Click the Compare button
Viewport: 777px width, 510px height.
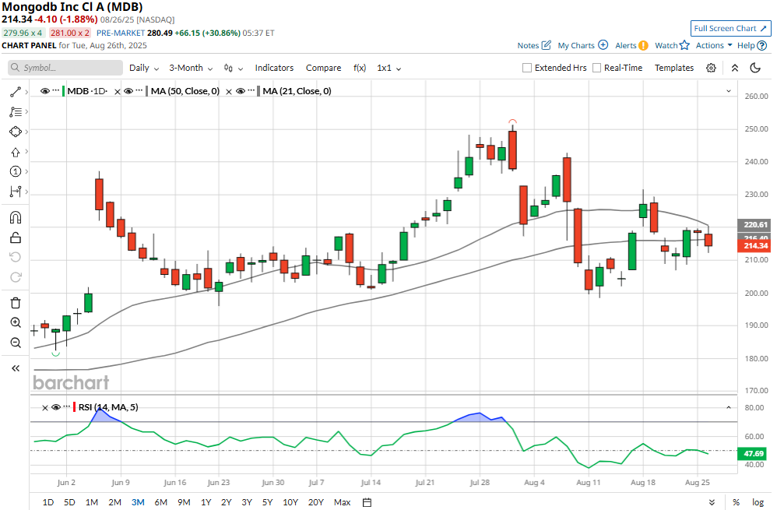[x=324, y=68]
